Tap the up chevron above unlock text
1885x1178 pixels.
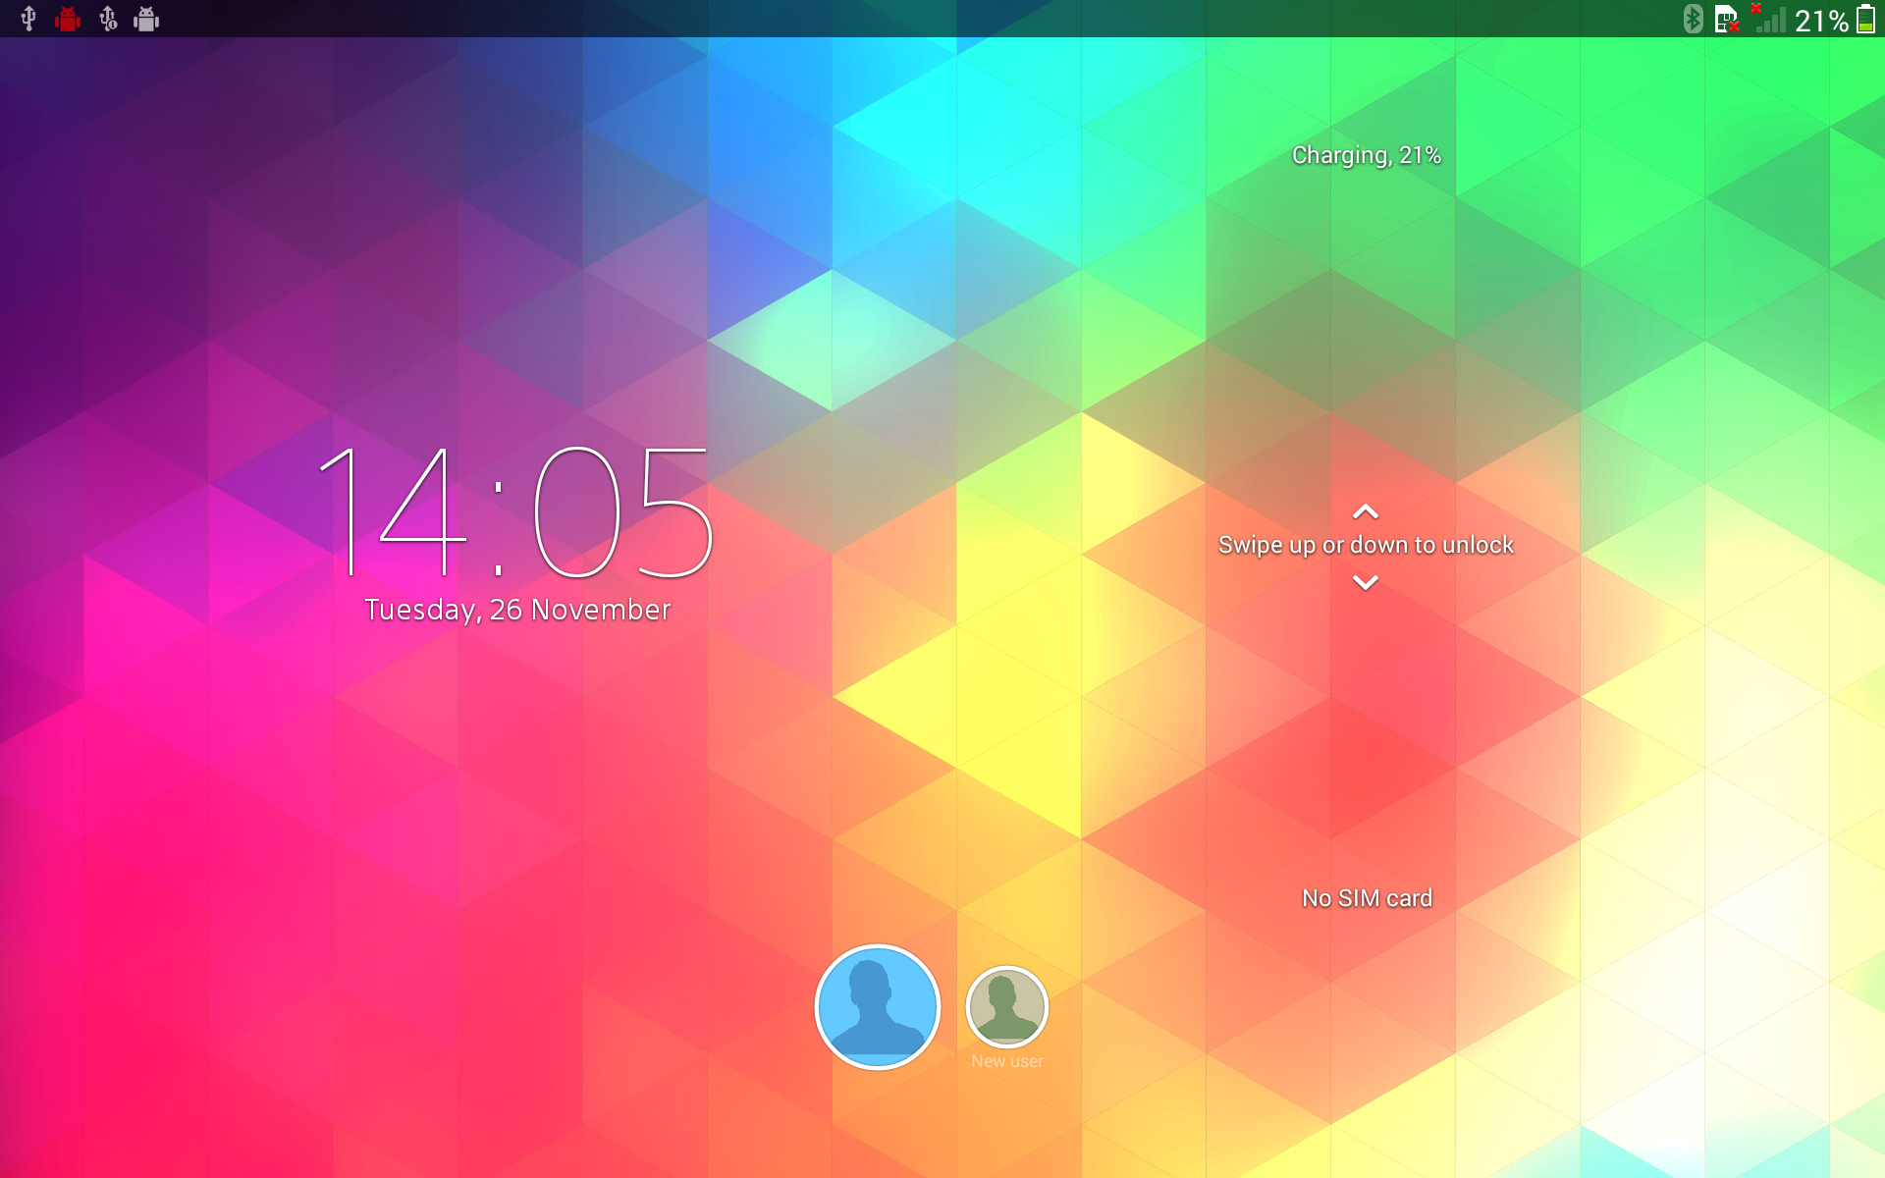pos(1366,511)
